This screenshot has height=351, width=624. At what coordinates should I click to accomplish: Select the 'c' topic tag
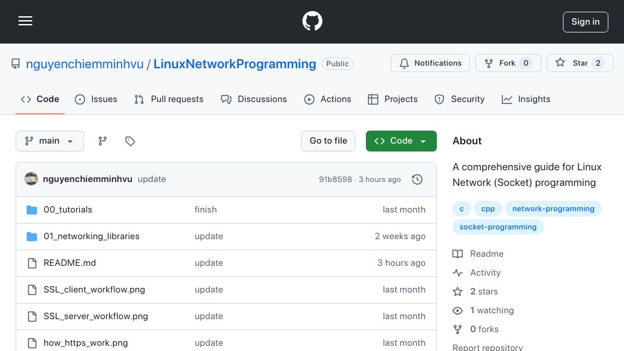pyautogui.click(x=461, y=209)
